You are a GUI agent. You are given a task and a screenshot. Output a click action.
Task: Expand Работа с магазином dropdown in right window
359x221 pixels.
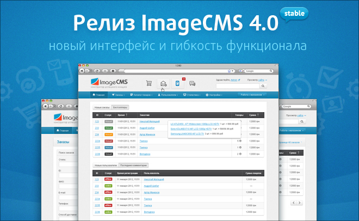292,130
